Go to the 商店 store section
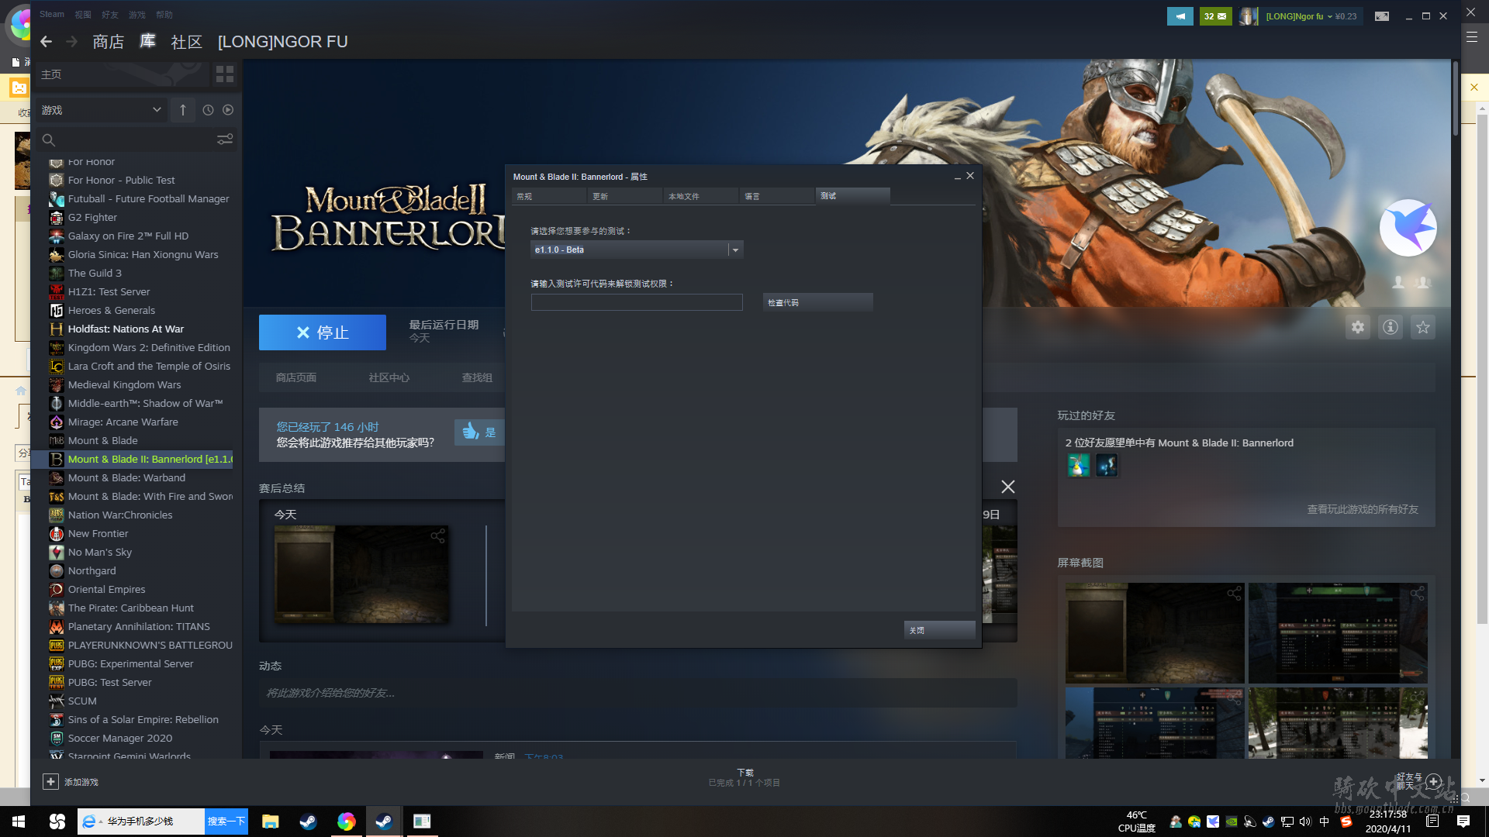1489x837 pixels. (108, 42)
